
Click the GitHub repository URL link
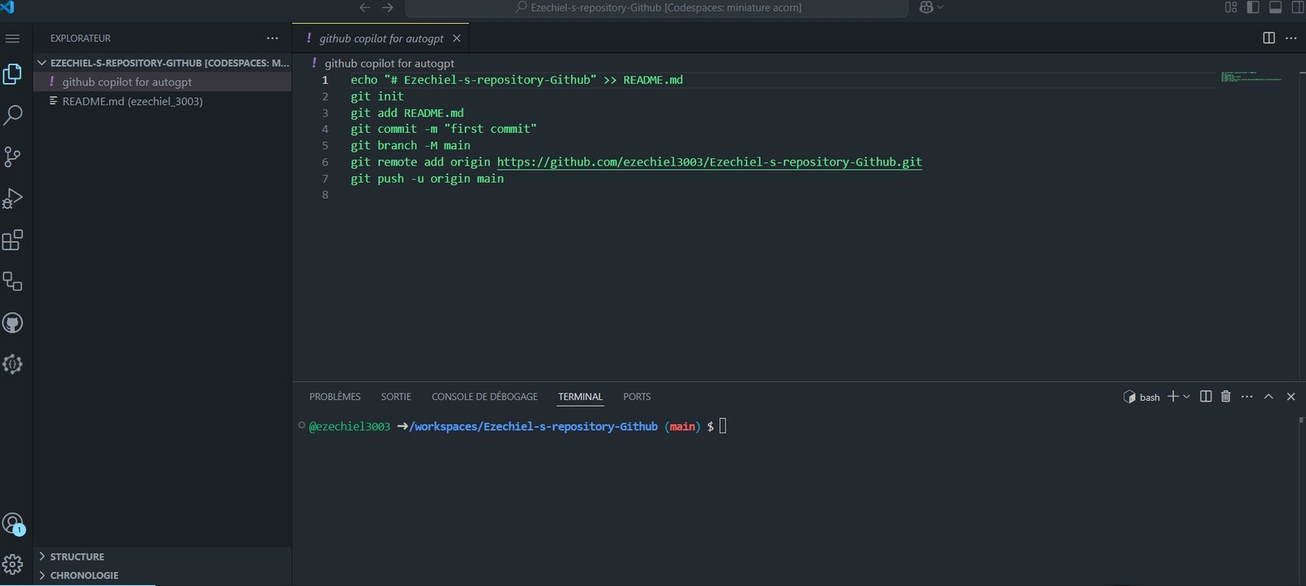tap(709, 162)
